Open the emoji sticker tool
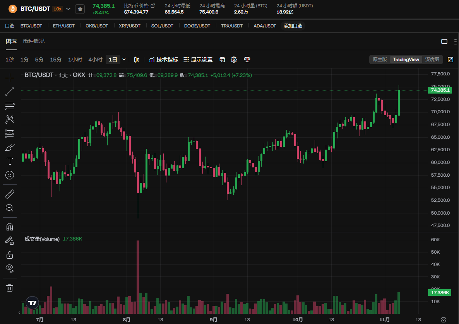This screenshot has height=324, width=459. pos(10,175)
